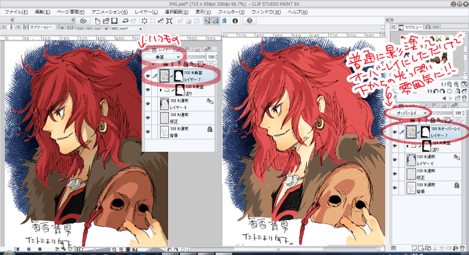
Task: Open the help question mark icon
Action: [x=250, y=21]
